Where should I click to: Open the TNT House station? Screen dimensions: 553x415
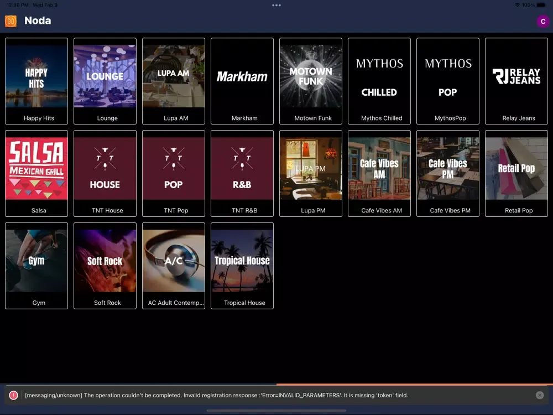(105, 173)
